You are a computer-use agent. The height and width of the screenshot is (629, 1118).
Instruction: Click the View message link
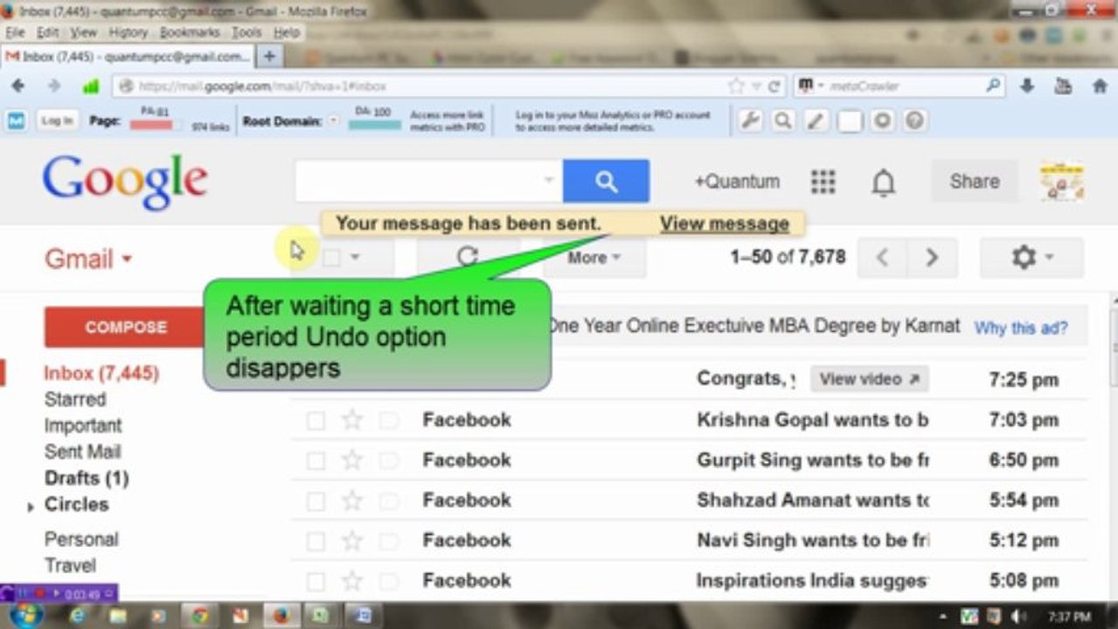(725, 224)
